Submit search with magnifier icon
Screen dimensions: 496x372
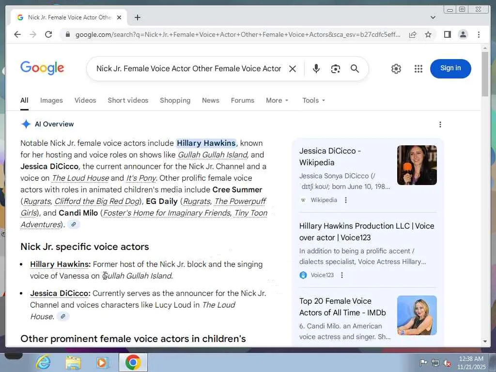(355, 69)
